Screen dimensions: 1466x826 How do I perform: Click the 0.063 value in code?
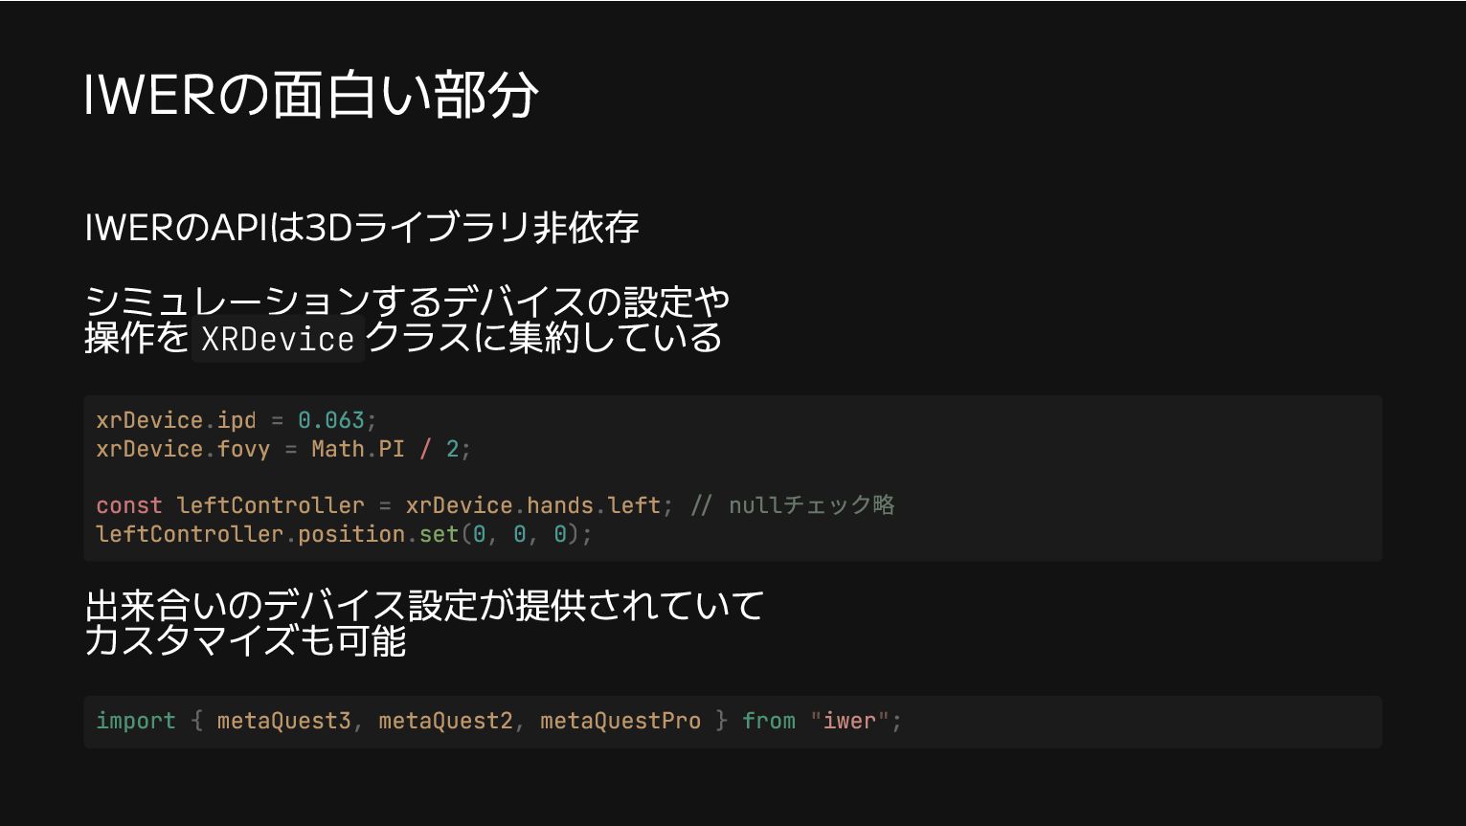click(331, 420)
